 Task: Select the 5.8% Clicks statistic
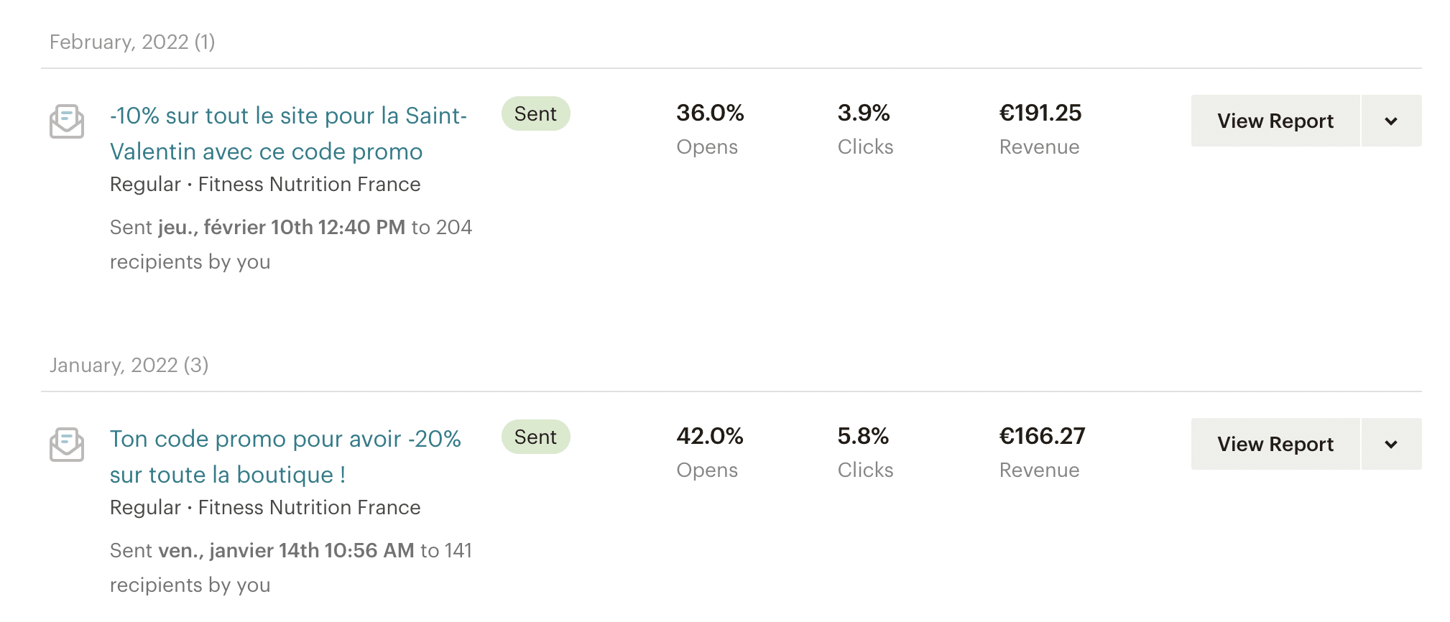[x=865, y=452]
